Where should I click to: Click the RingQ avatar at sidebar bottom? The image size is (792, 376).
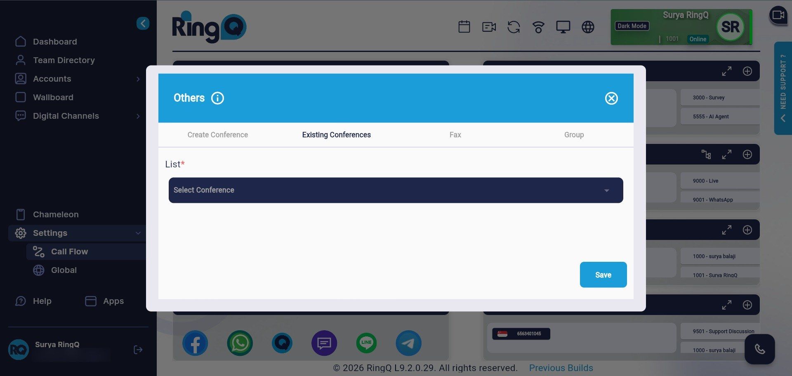[x=19, y=350]
